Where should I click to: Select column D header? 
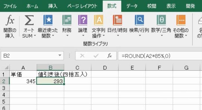click(x=105, y=68)
